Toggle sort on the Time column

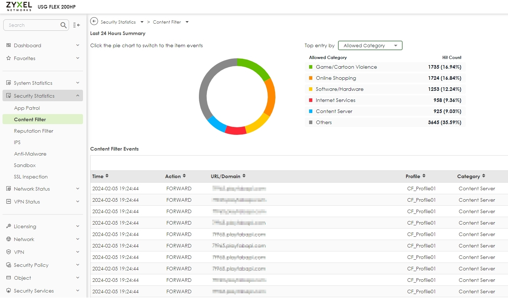107,176
